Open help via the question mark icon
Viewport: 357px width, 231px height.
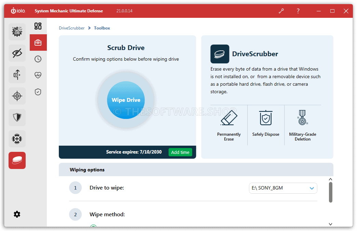[298, 11]
